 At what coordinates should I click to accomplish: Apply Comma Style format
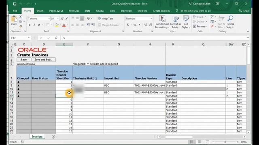(140, 25)
